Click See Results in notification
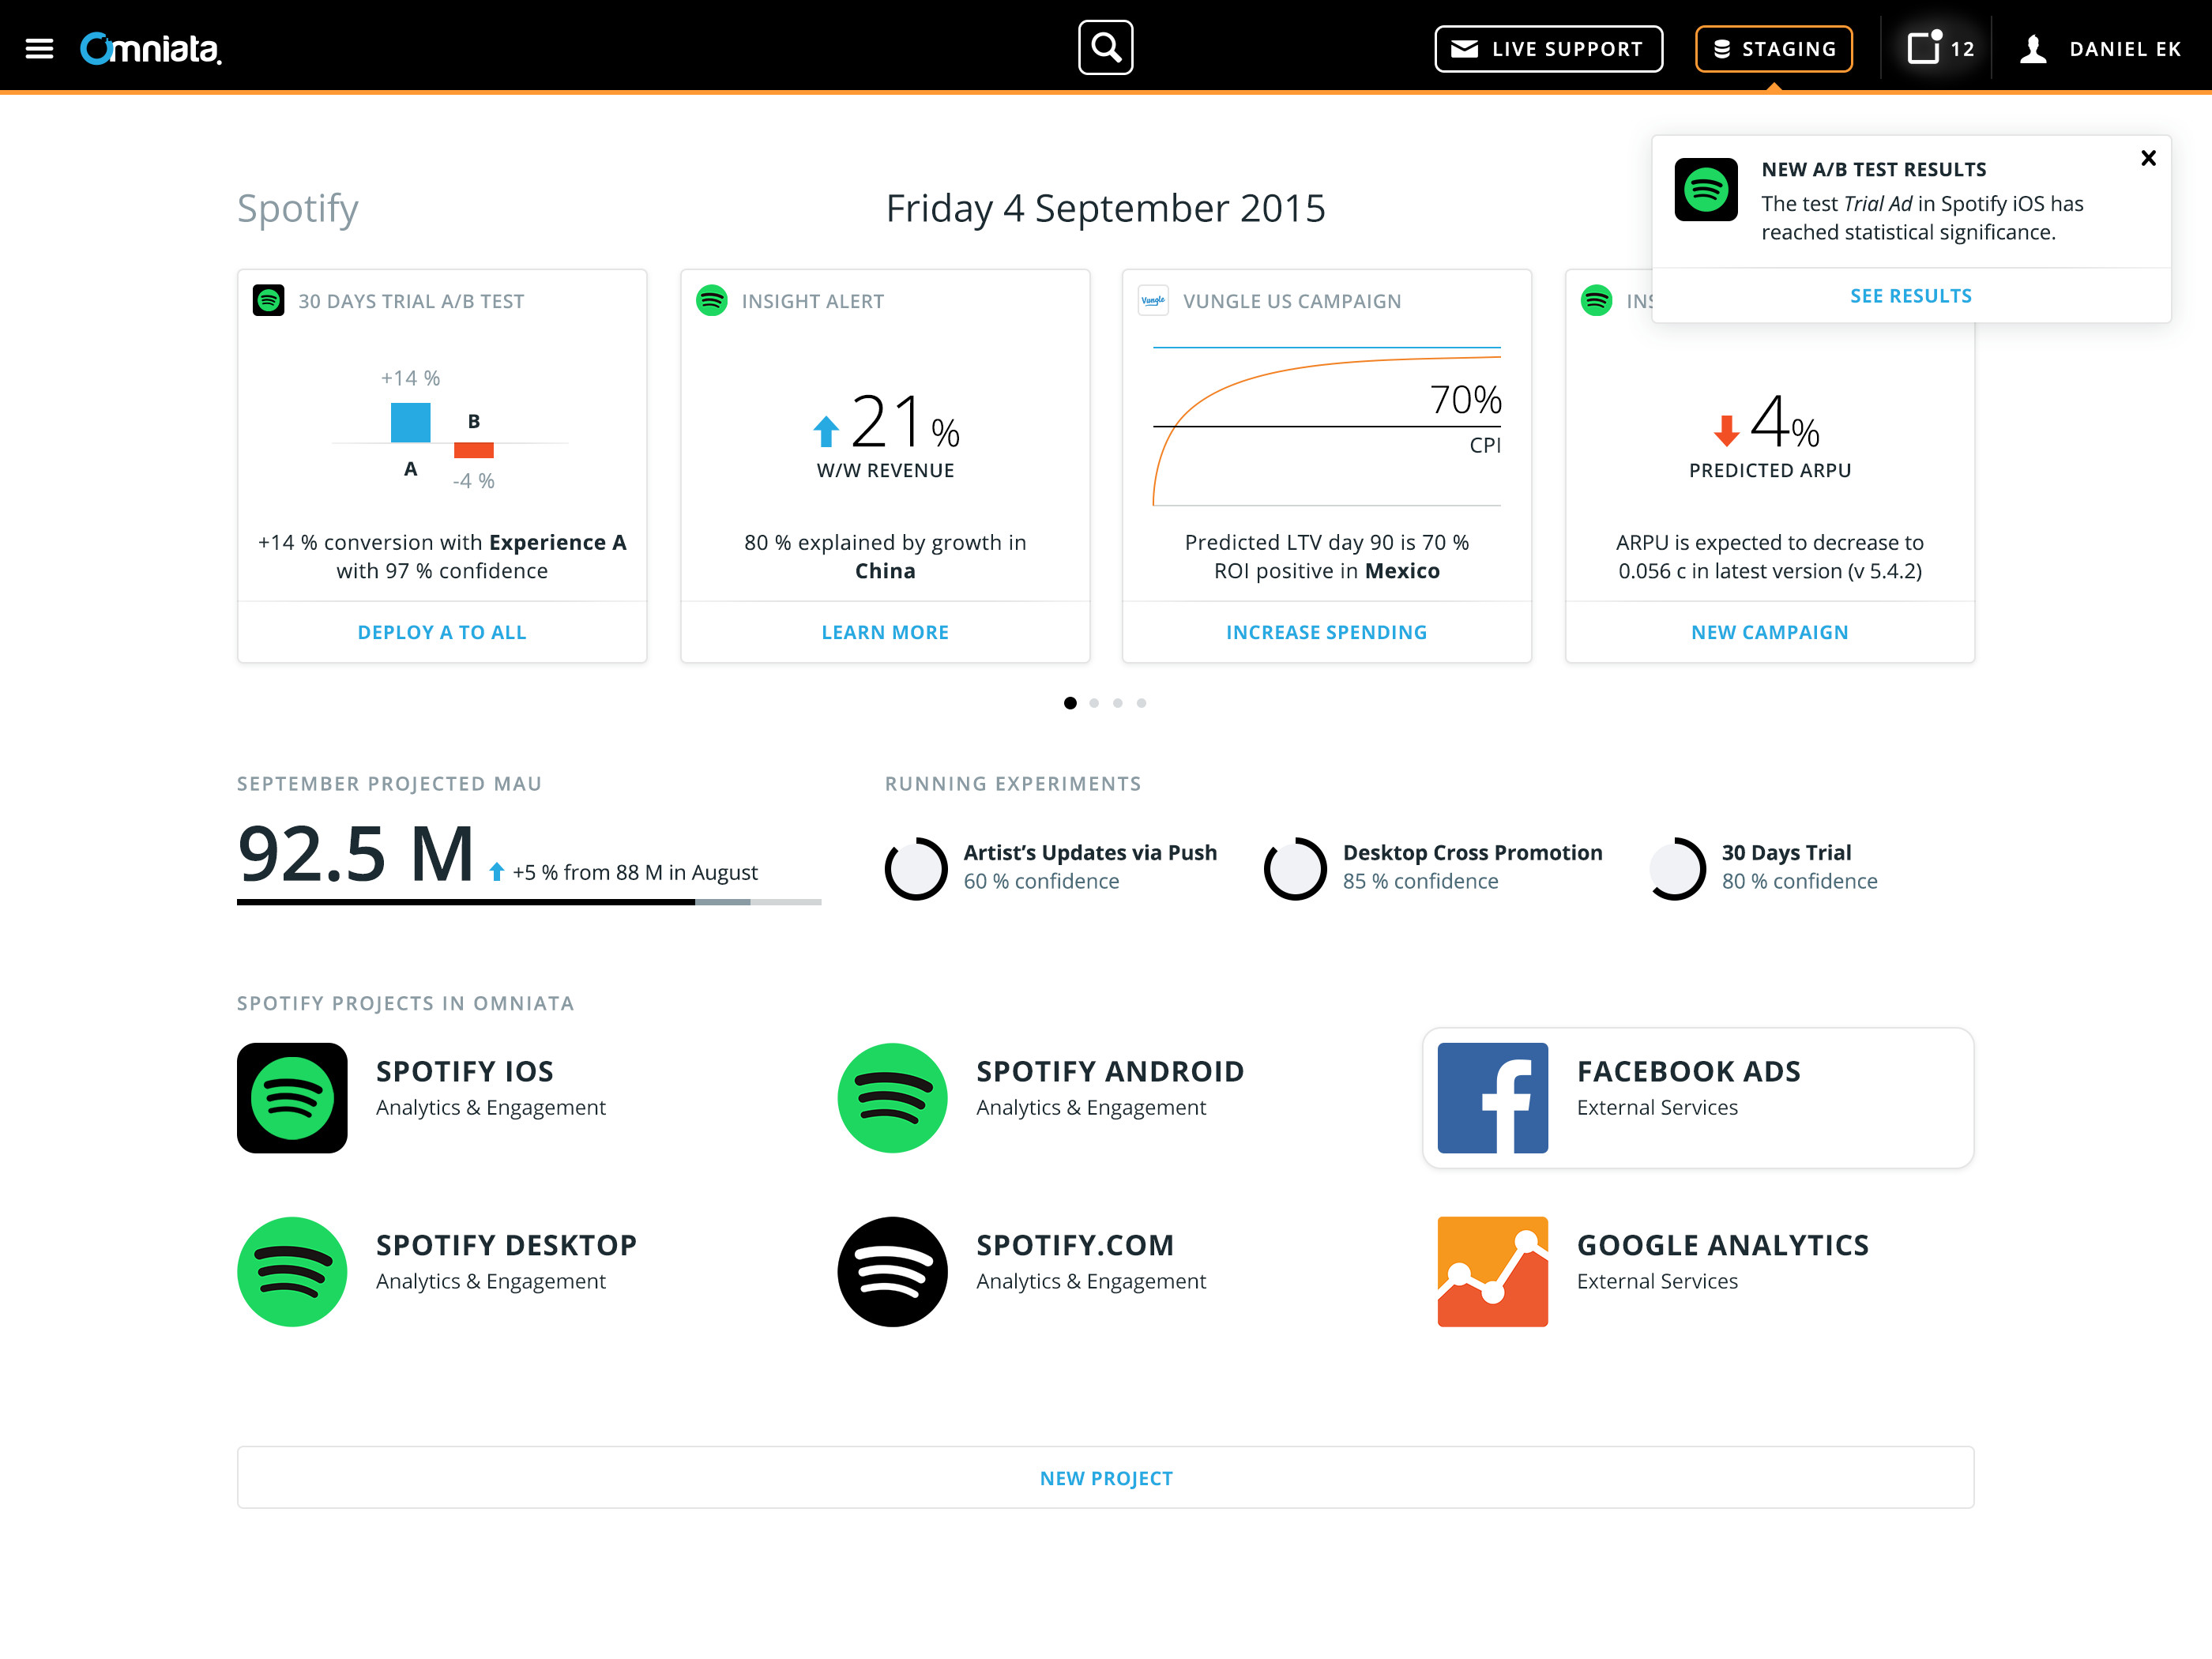 (x=1910, y=296)
